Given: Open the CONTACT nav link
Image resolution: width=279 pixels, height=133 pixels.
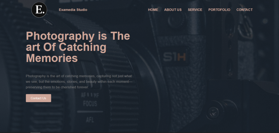Looking at the screenshot, I should (244, 10).
